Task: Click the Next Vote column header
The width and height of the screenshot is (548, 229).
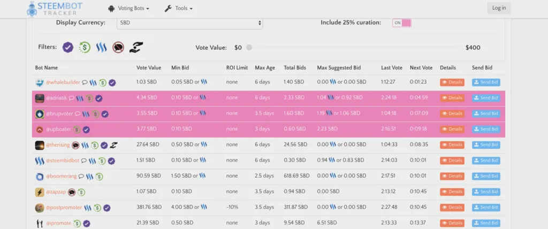Action: [421, 68]
